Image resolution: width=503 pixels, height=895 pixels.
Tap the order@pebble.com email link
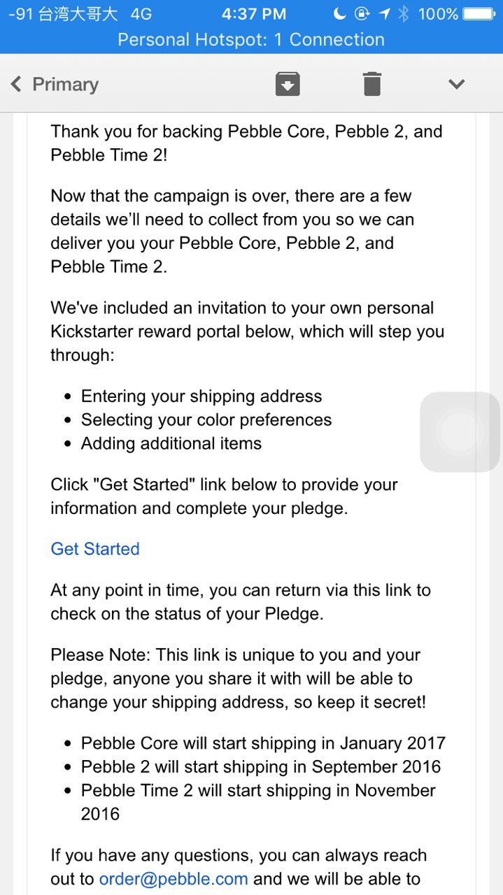(173, 879)
